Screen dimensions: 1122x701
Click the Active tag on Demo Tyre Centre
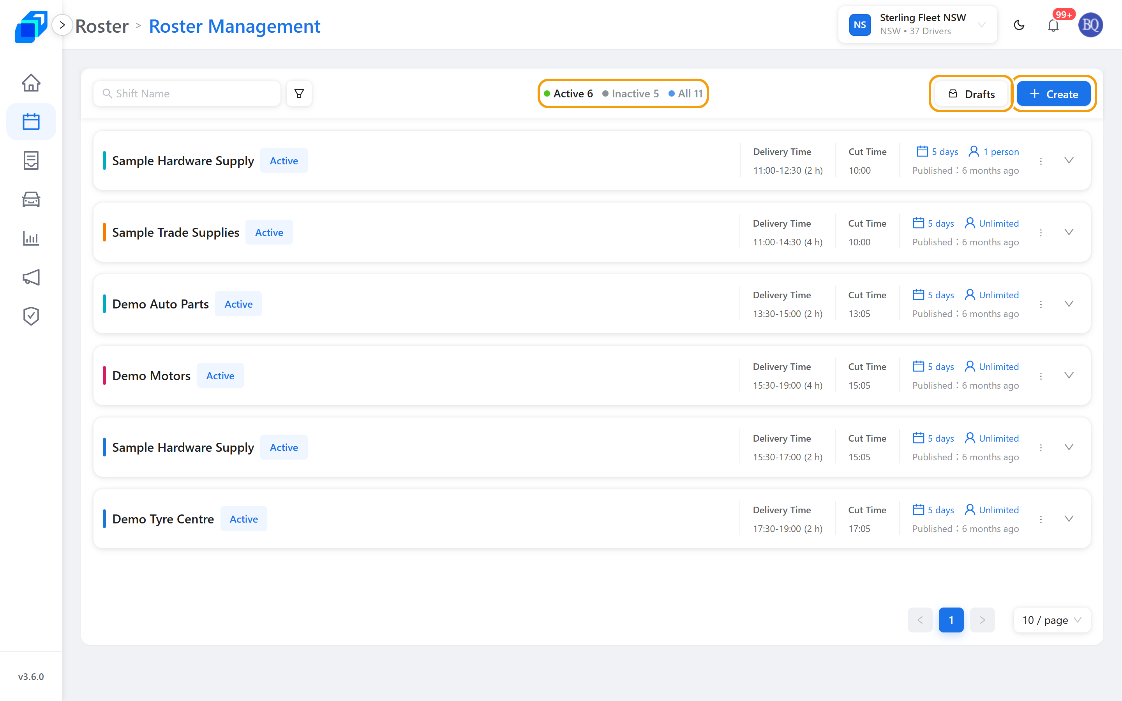point(244,519)
